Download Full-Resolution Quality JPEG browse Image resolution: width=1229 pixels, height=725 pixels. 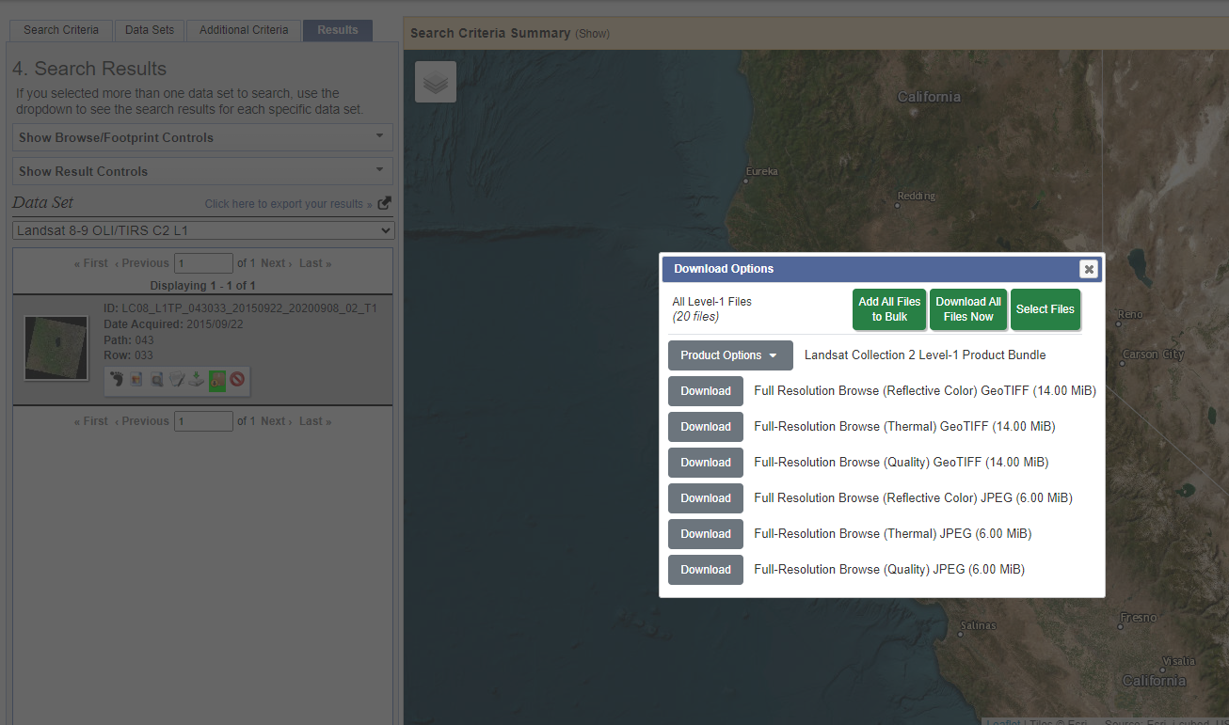(706, 570)
